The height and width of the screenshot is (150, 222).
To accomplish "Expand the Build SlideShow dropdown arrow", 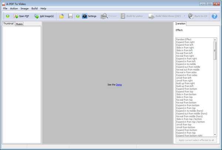I will tap(185, 16).
